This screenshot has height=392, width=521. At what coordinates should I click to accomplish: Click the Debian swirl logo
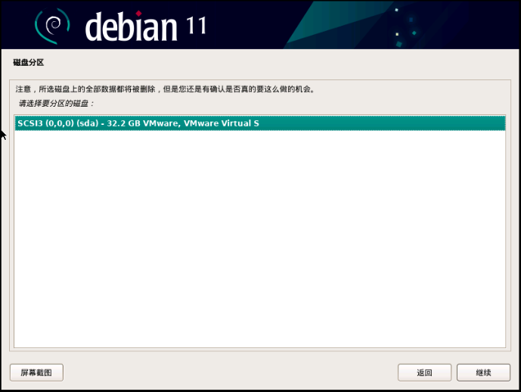[52, 26]
